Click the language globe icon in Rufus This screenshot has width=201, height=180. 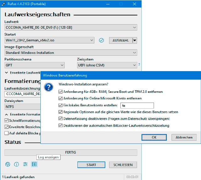click(8, 164)
